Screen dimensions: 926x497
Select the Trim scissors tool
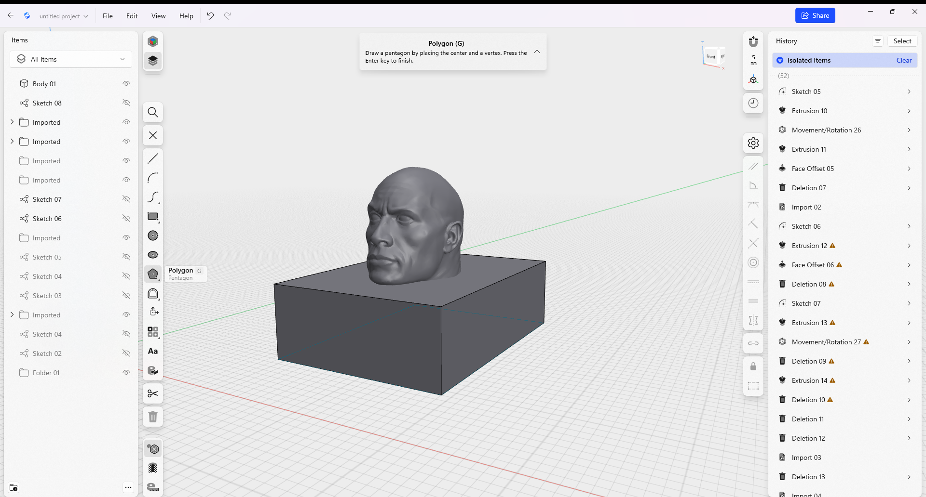tap(153, 393)
